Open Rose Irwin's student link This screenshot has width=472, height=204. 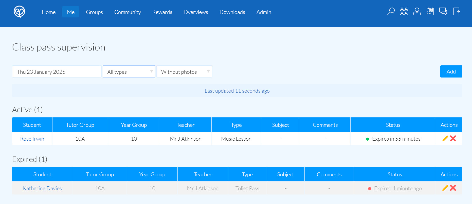click(32, 139)
